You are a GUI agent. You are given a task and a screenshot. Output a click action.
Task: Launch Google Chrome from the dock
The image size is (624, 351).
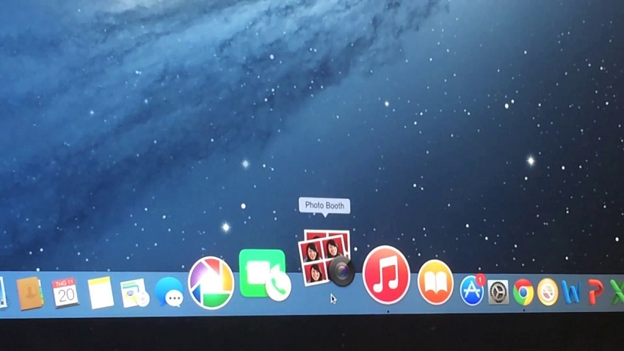tap(523, 292)
